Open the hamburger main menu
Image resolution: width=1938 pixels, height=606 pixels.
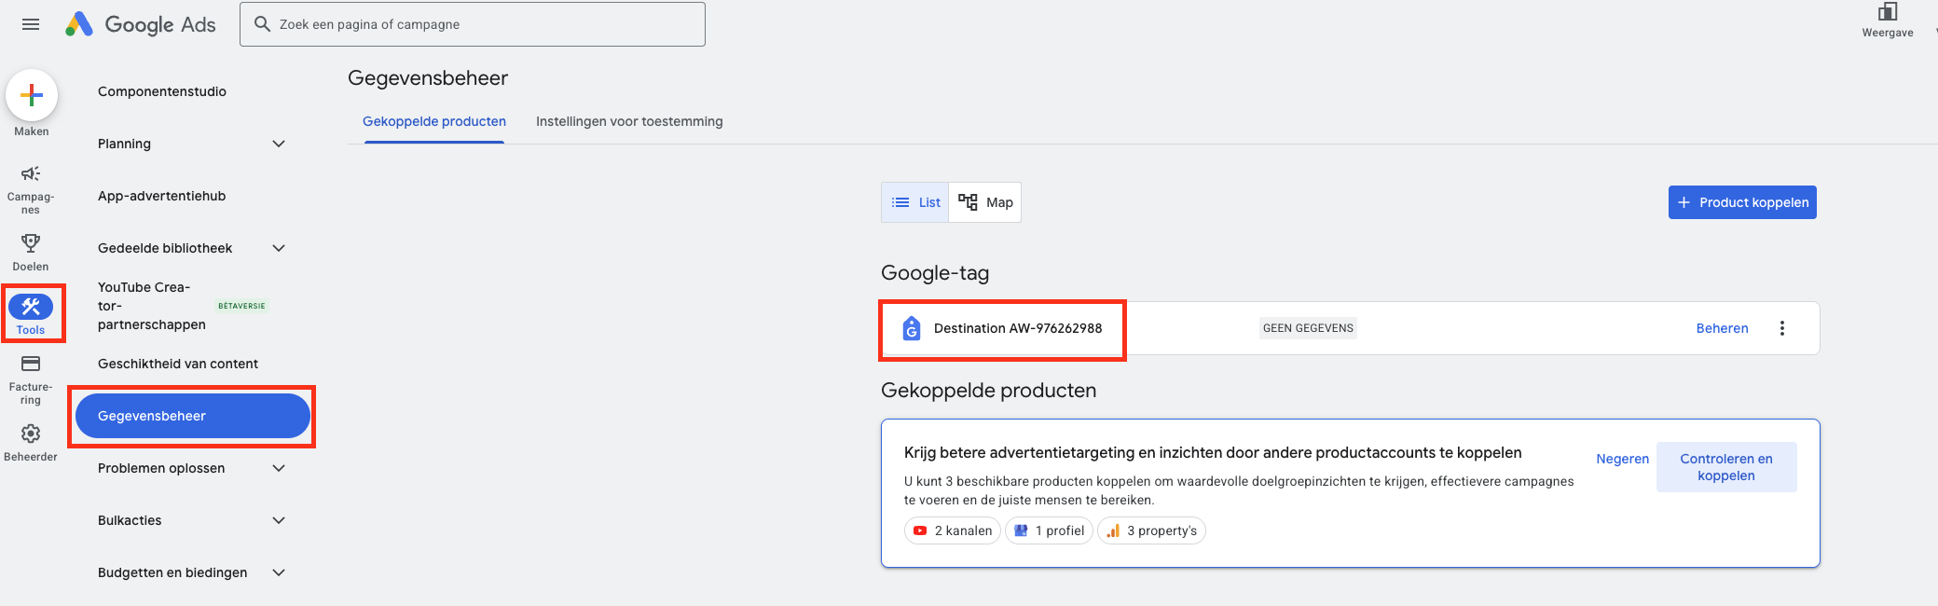[31, 24]
